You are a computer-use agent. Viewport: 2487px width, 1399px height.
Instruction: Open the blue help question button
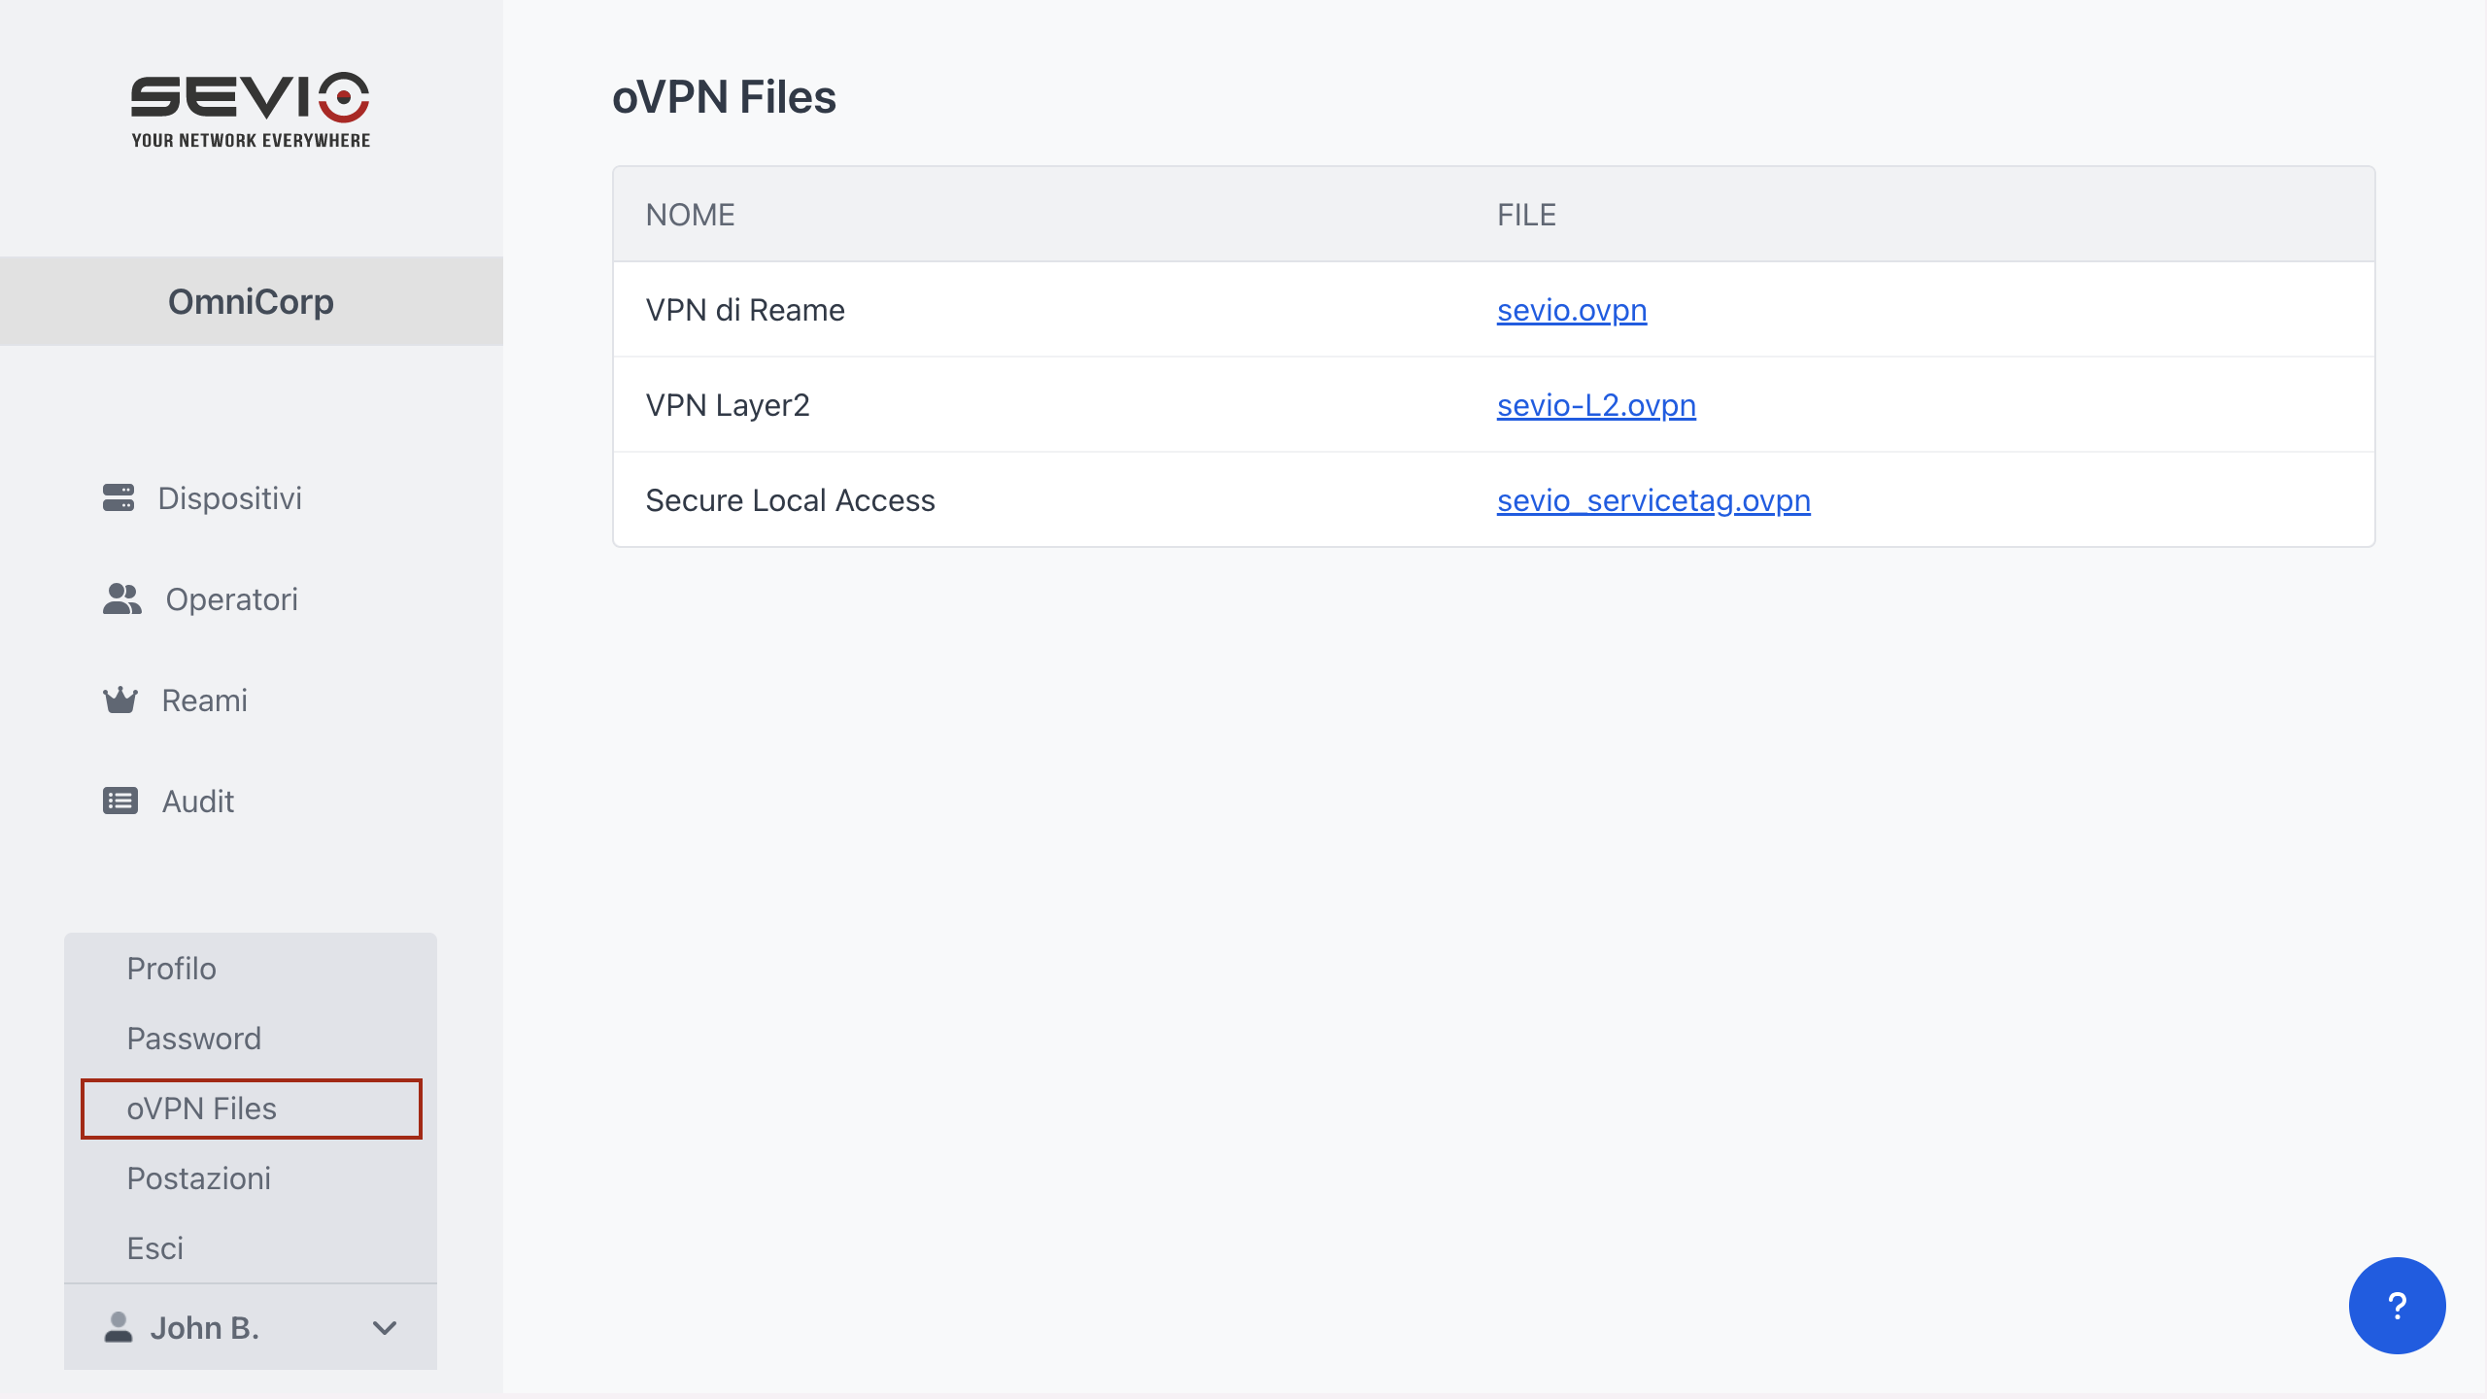coord(2397,1305)
